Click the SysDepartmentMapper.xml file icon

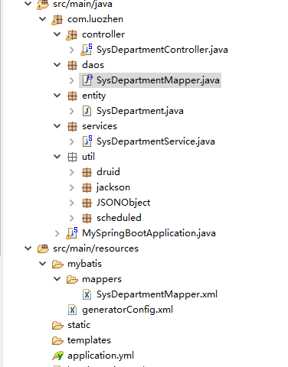[x=87, y=294]
